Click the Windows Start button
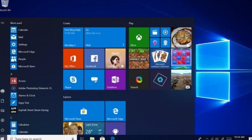This screenshot has width=252, height=140. [2, 138]
